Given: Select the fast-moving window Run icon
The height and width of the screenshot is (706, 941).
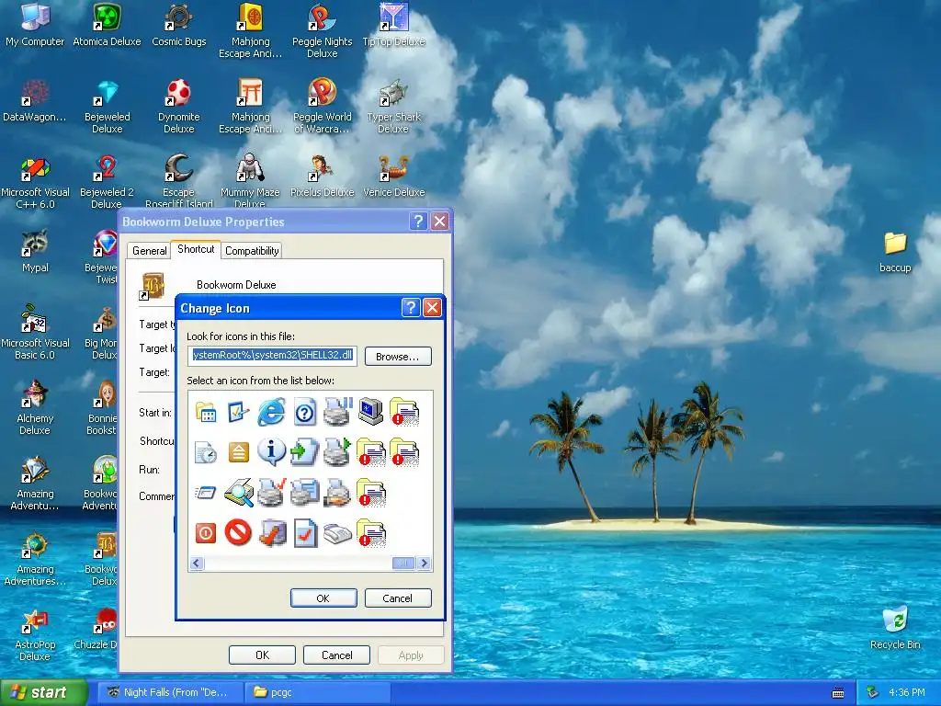Looking at the screenshot, I should [x=205, y=493].
